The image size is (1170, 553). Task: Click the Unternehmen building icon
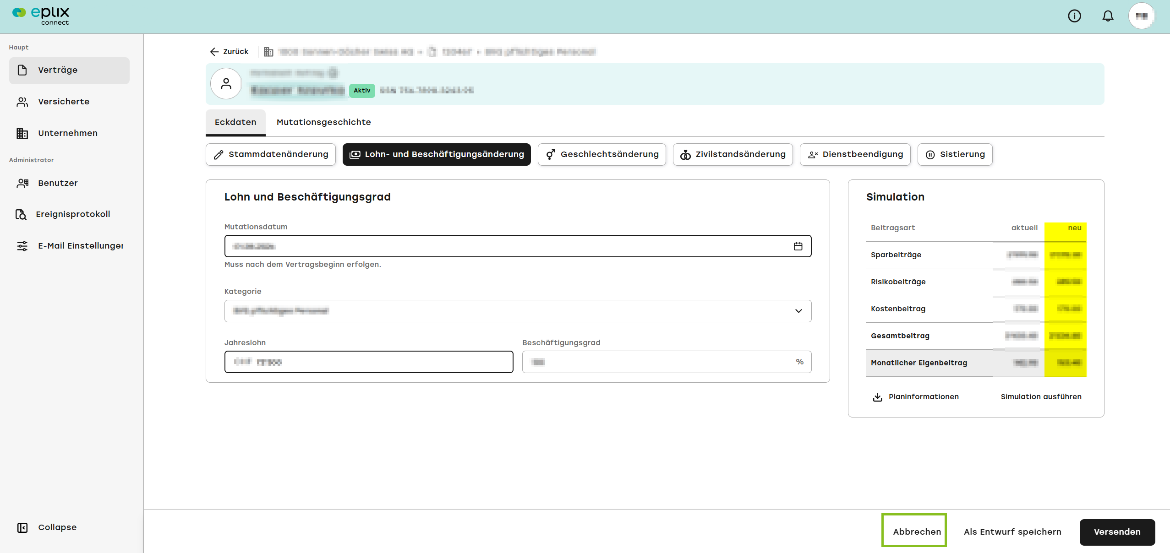point(22,133)
